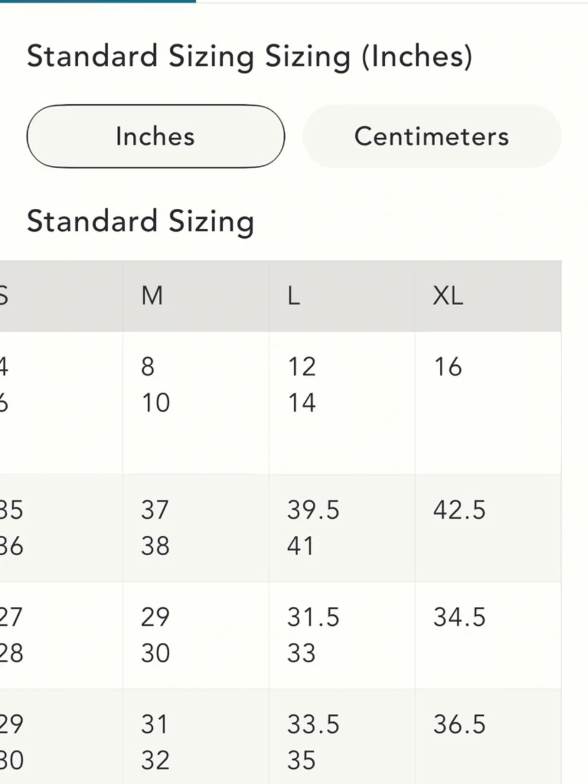This screenshot has width=588, height=784.
Task: Click the XL cell showing 36.5
Action: [489, 736]
